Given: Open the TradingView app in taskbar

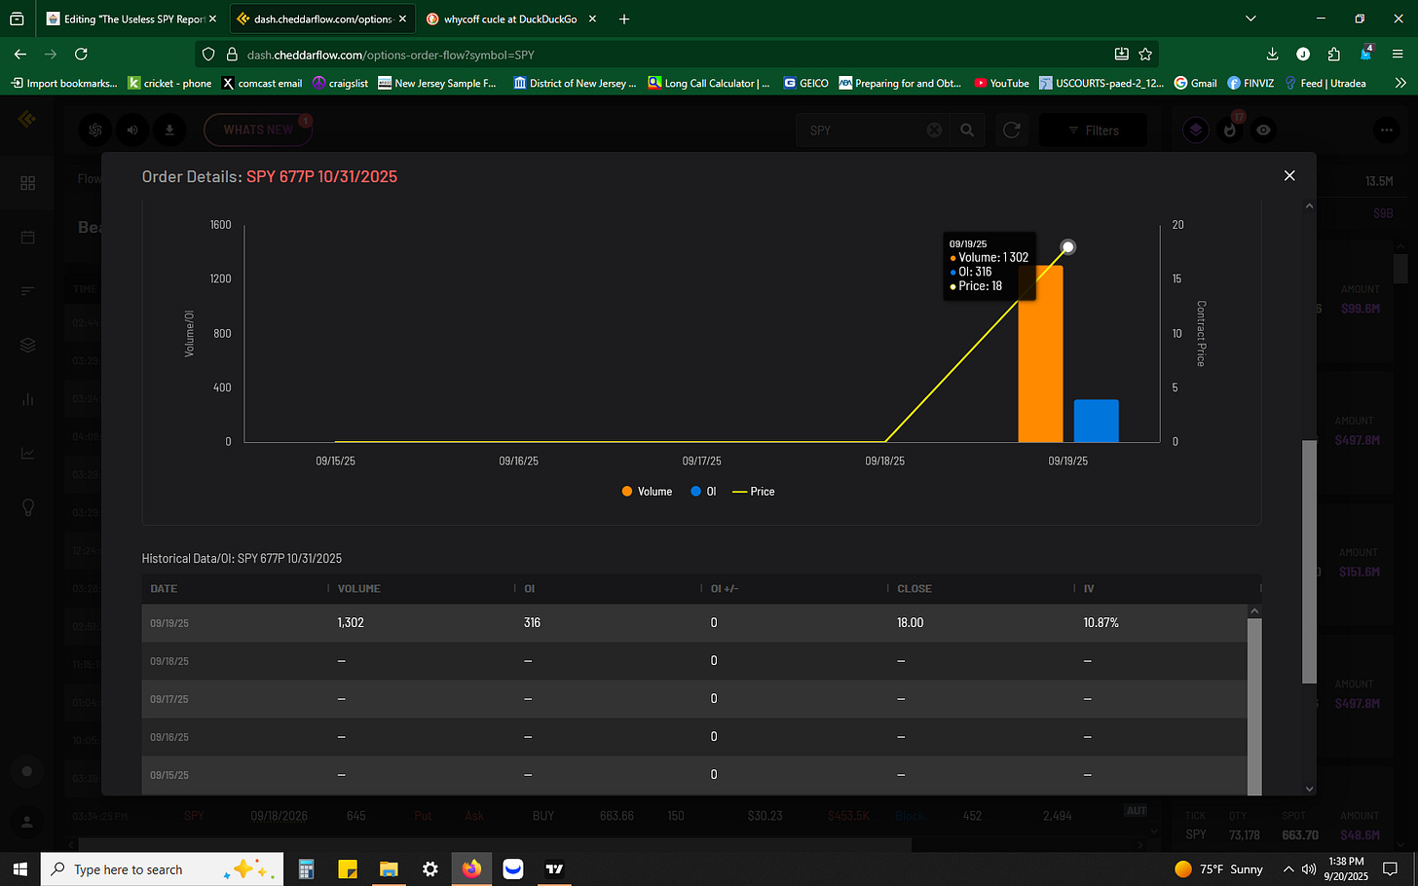Looking at the screenshot, I should pyautogui.click(x=554, y=868).
